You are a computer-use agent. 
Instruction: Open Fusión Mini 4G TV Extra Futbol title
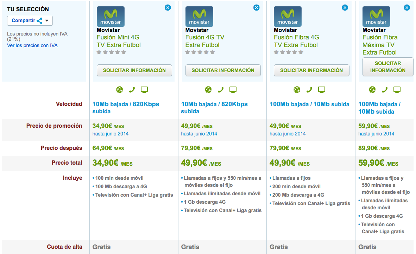119,41
